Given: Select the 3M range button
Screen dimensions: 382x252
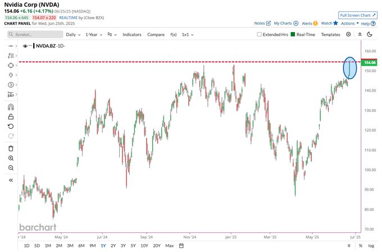Looking at the screenshot, I should pos(70,246).
